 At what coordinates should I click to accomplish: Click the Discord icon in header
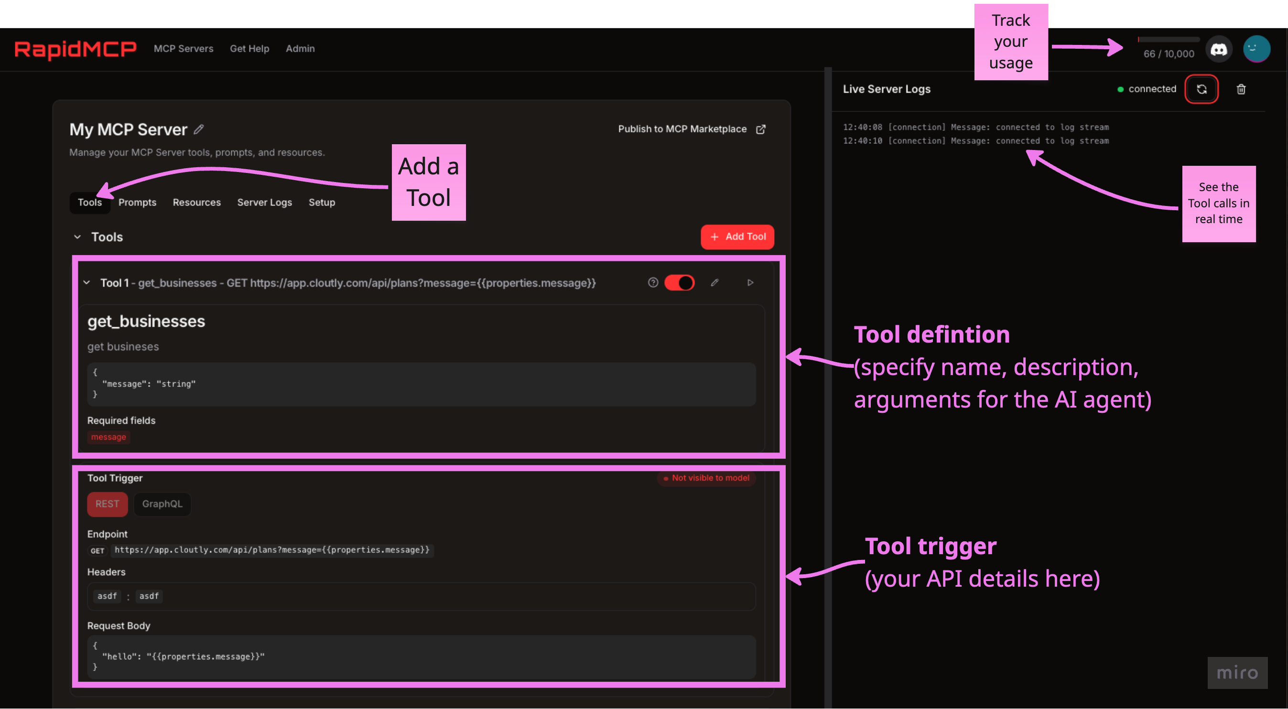point(1219,49)
